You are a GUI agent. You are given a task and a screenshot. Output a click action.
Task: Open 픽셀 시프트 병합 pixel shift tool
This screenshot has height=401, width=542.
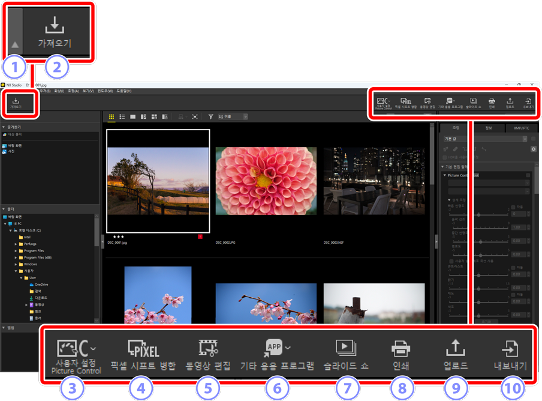(x=405, y=103)
